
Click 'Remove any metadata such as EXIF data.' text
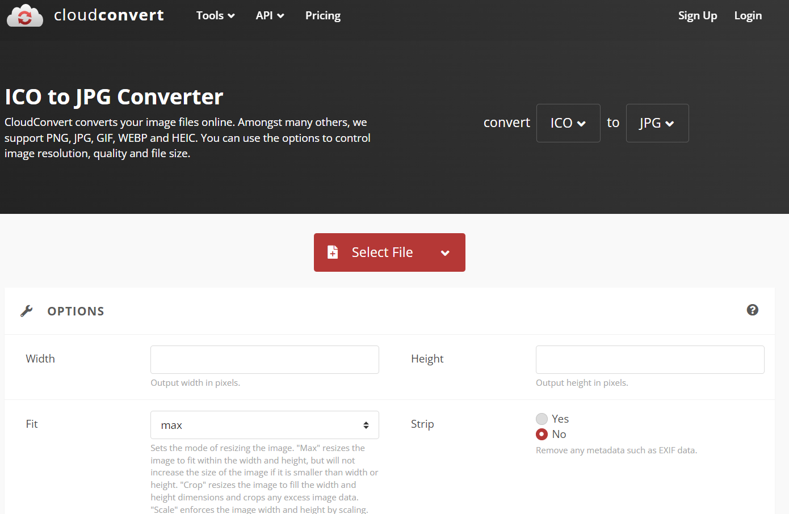point(616,450)
